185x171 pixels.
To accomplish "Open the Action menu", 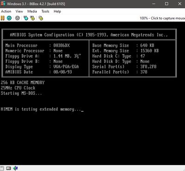I will (x=6, y=12).
